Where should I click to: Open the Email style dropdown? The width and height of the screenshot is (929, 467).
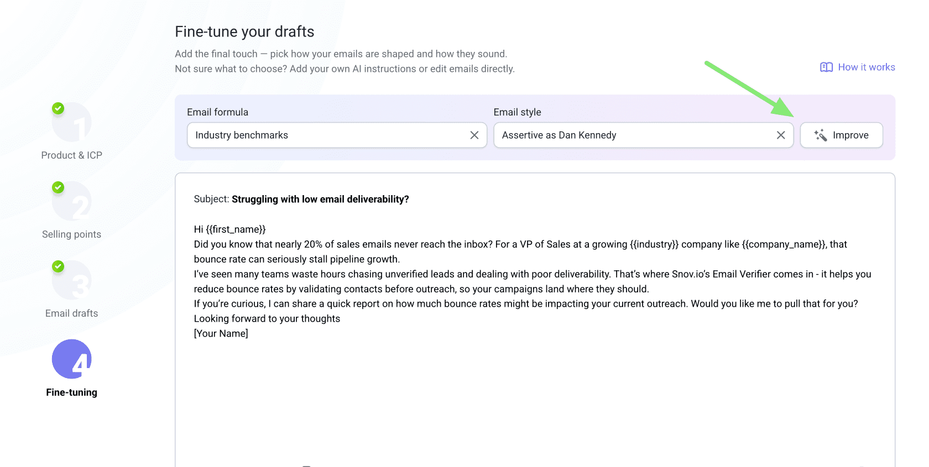pyautogui.click(x=633, y=135)
